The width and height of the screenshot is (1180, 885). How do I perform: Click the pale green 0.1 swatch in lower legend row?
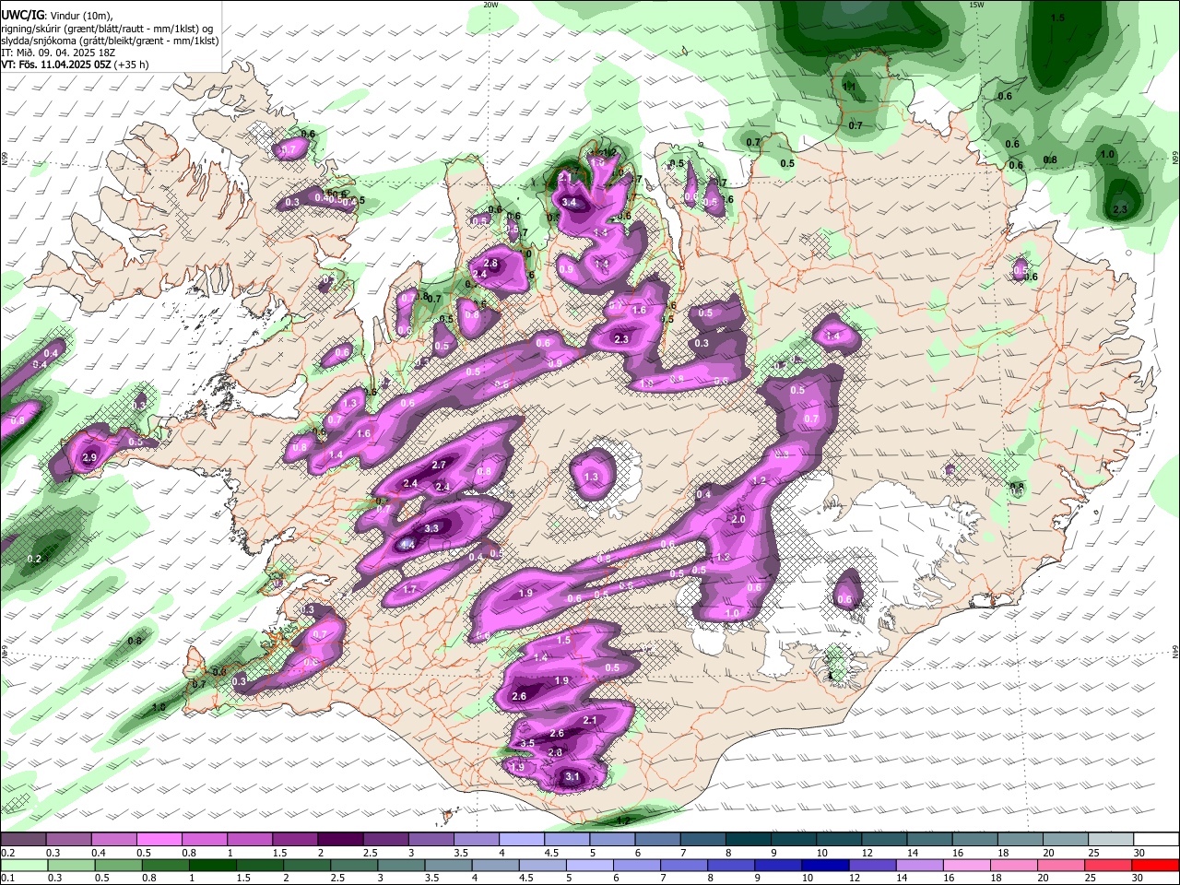[x=23, y=866]
